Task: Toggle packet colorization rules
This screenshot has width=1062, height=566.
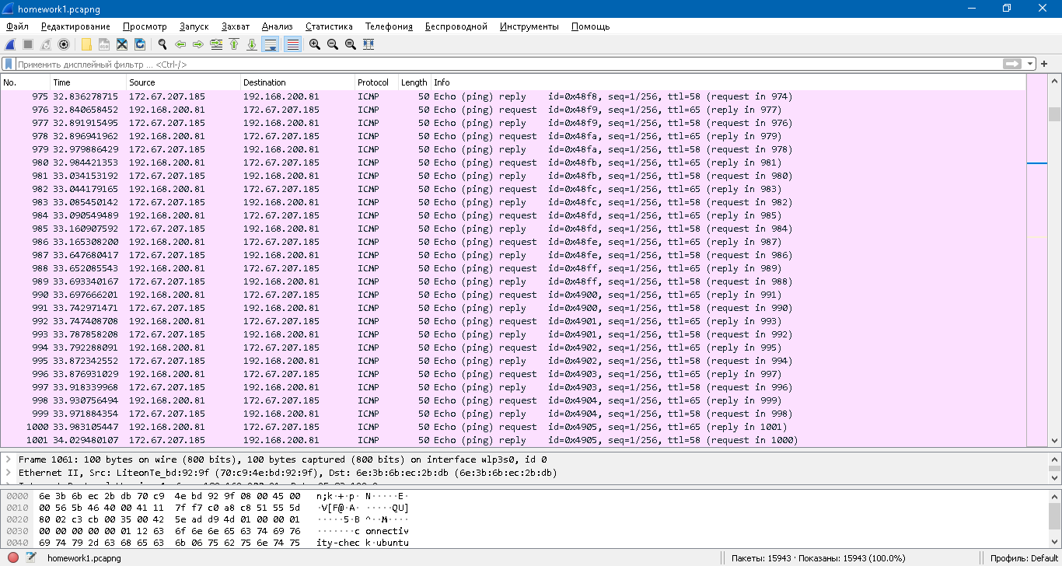Action: 293,44
